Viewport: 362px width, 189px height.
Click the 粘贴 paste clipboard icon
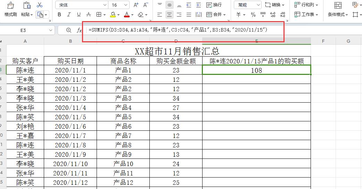[27, 5]
